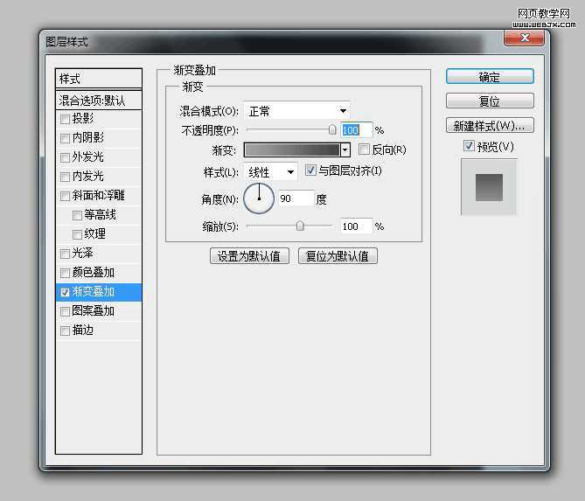This screenshot has height=501, width=585.
Task: Enable the 纹理 checkbox
Action: [77, 234]
